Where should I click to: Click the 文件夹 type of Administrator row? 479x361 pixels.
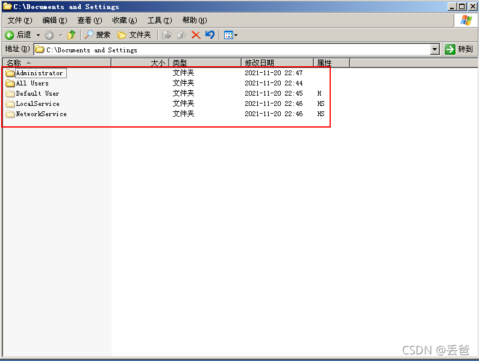[183, 73]
